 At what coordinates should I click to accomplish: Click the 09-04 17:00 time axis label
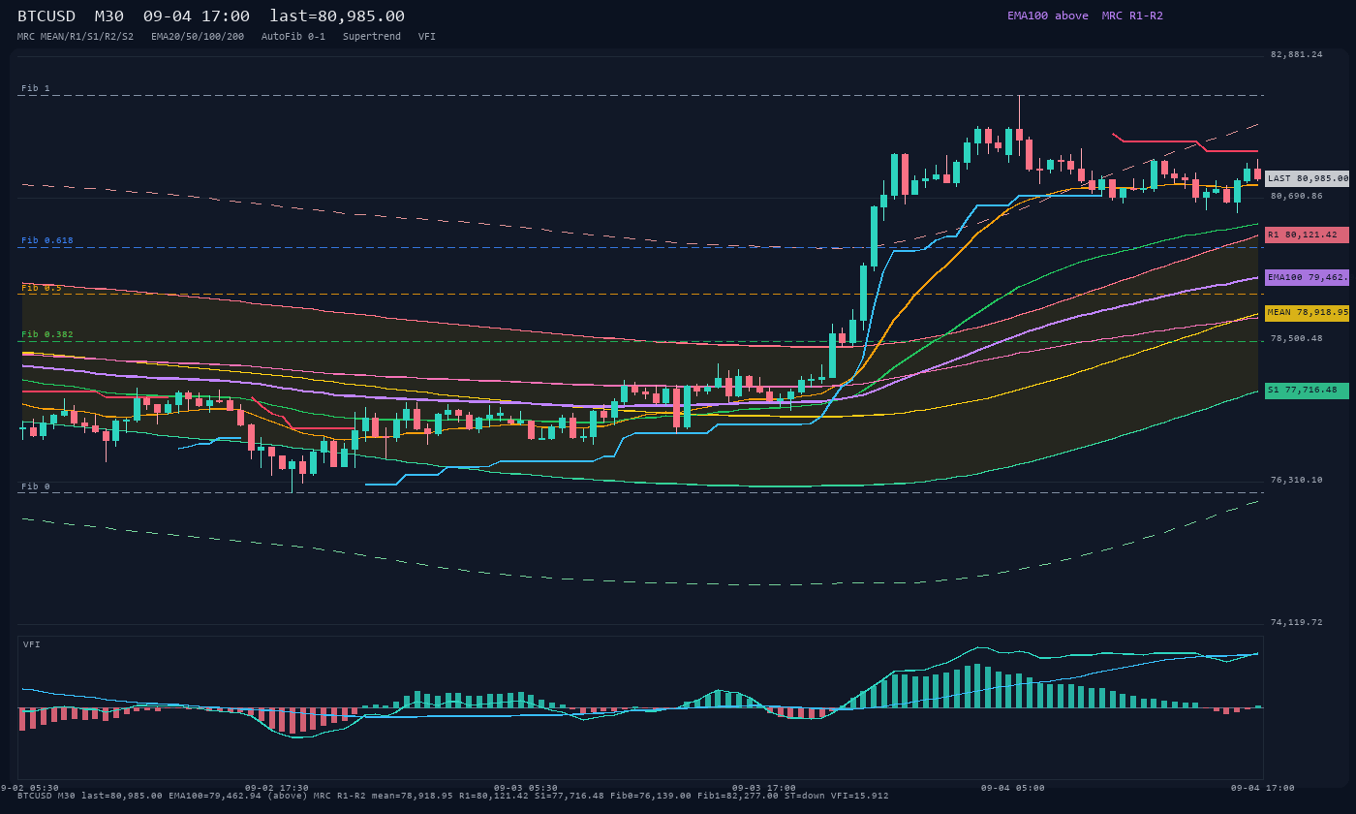tap(1263, 788)
